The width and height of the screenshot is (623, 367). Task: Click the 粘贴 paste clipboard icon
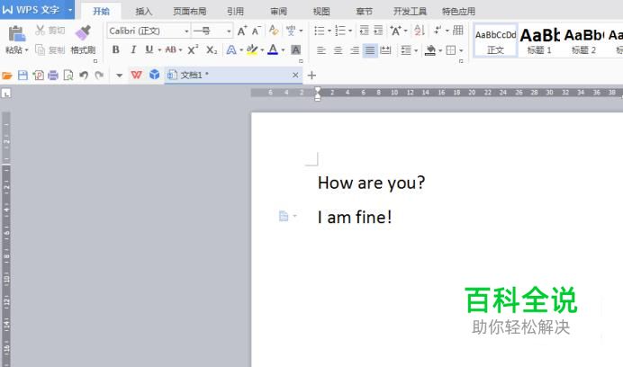coord(16,34)
